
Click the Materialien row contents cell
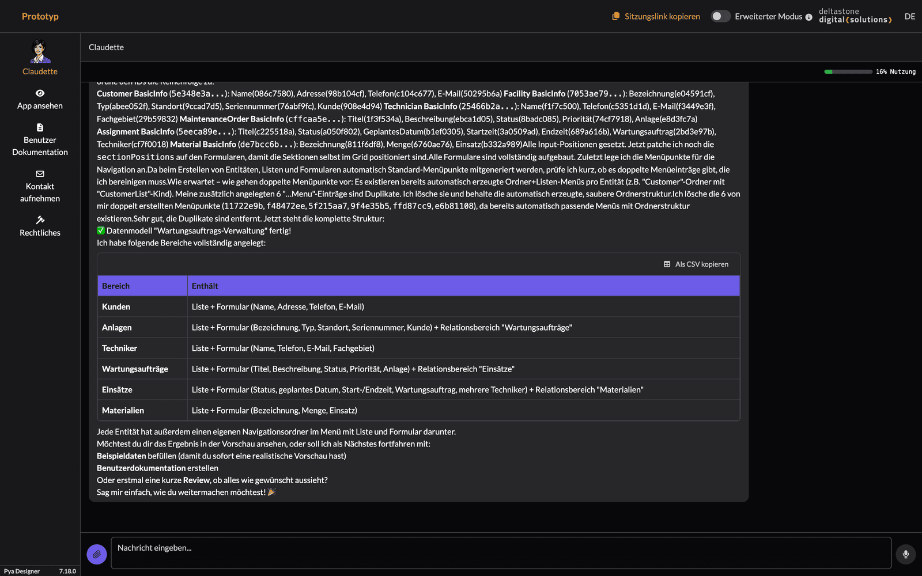(x=463, y=410)
